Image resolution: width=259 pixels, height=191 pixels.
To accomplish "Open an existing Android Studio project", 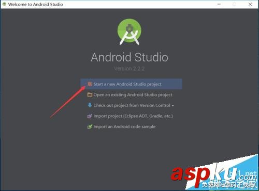I will click(133, 95).
